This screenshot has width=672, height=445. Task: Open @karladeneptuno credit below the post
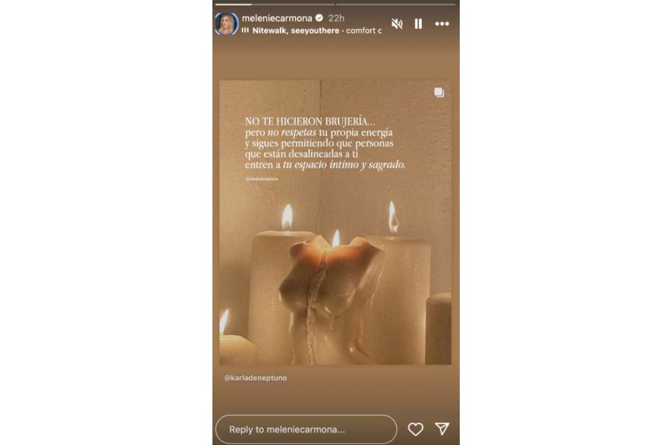[x=255, y=378]
